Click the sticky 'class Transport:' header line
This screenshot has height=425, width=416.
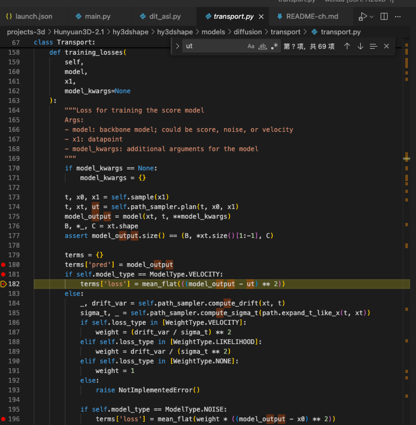point(64,42)
